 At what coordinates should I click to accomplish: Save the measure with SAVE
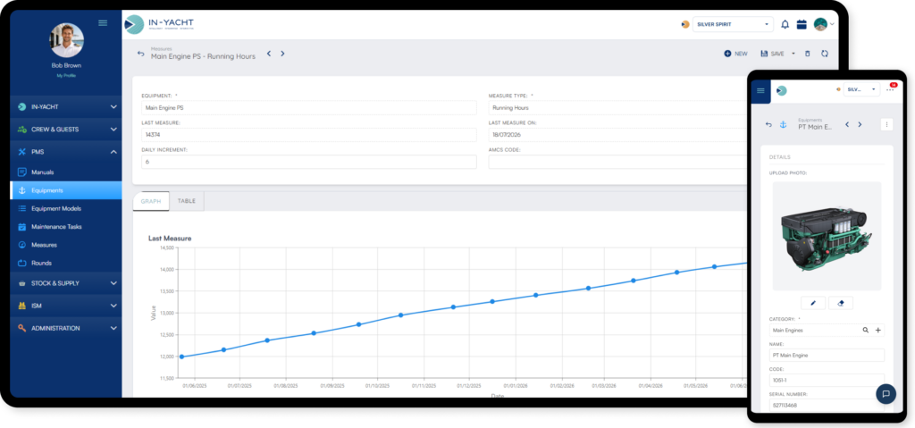tap(772, 54)
